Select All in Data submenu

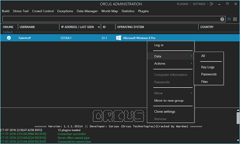209,56
